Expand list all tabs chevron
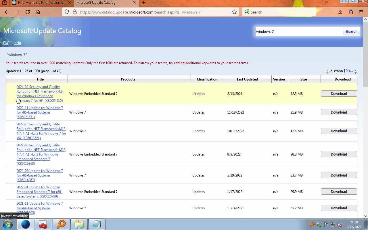 coord(326,2)
